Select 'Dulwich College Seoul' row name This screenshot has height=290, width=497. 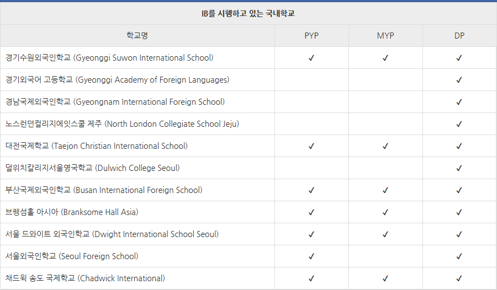point(93,168)
